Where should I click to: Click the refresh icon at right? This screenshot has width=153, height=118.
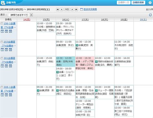pos(150,15)
